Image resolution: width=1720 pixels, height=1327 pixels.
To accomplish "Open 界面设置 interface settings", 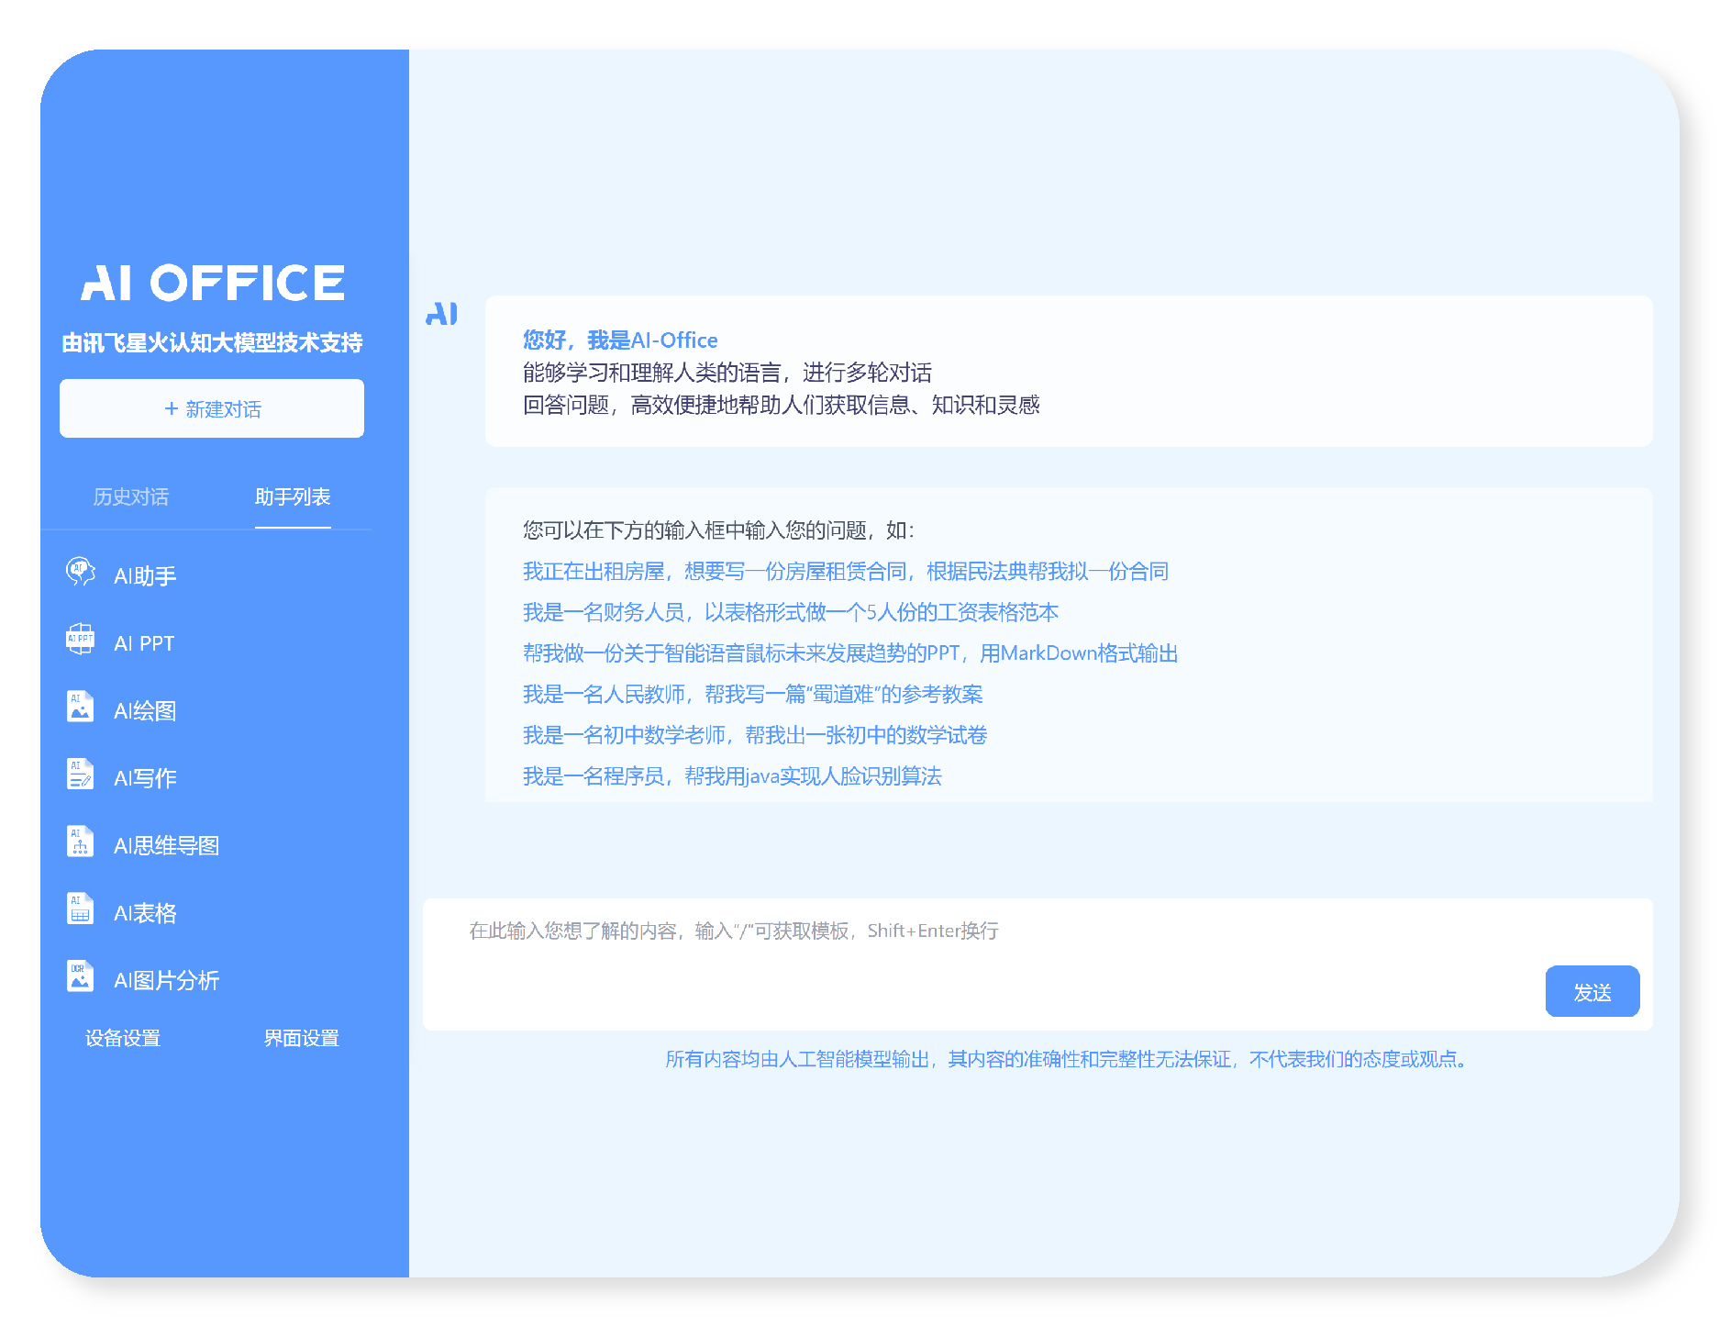I will (x=302, y=1038).
